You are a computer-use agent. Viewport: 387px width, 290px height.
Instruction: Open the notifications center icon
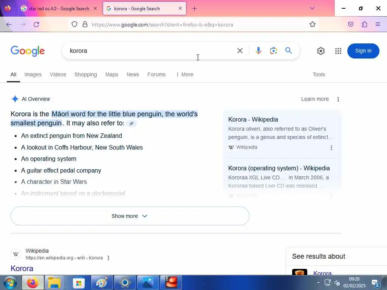click(x=375, y=283)
